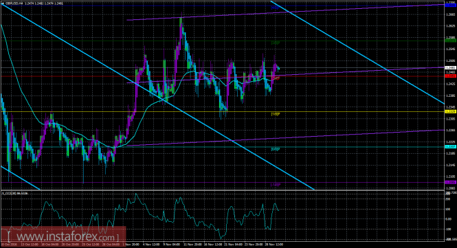
Task: Select the yellow horizontal level line
Action: (222, 111)
